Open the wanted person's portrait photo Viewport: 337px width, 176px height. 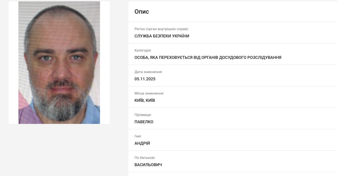59,62
